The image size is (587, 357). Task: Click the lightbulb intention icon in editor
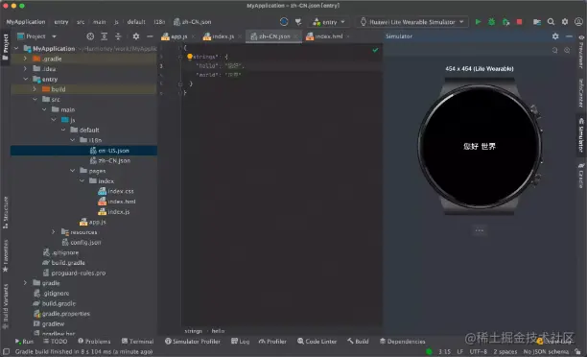190,57
